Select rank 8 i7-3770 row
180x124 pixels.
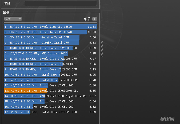coord(50,64)
